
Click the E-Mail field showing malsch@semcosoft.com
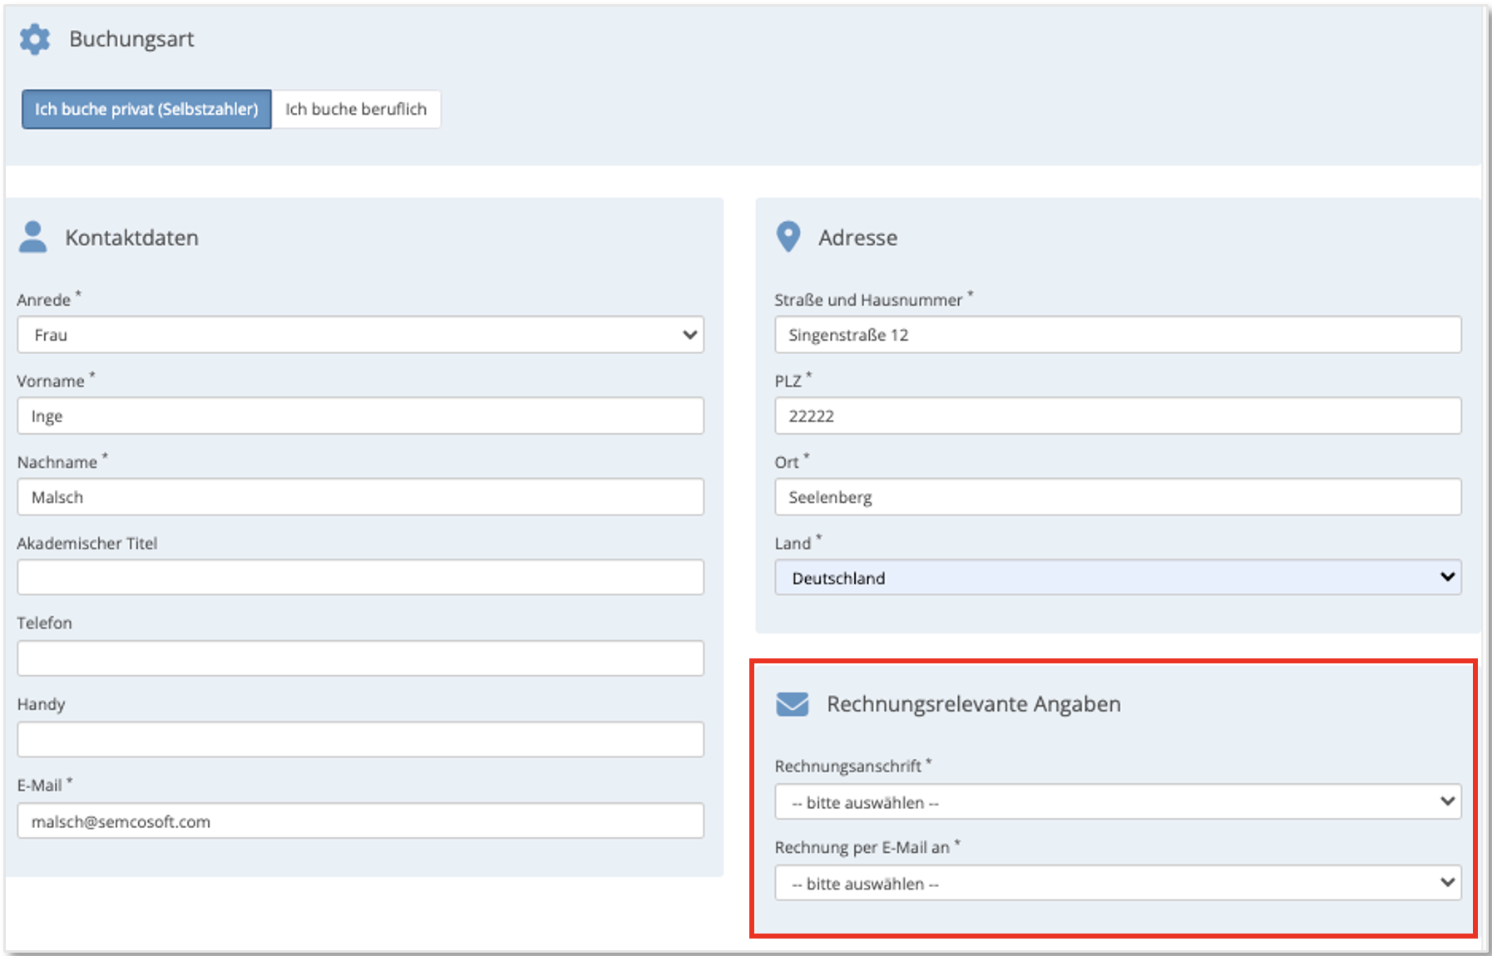[360, 820]
